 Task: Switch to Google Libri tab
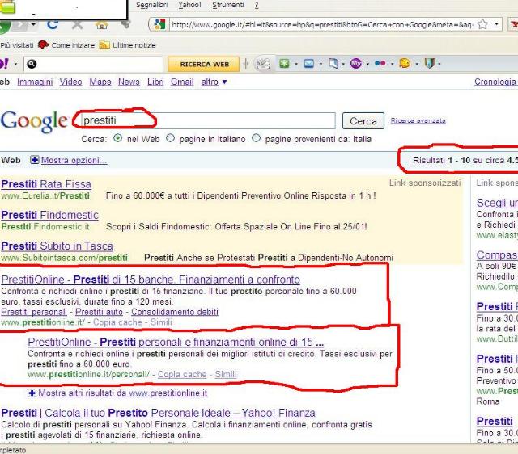coord(155,82)
